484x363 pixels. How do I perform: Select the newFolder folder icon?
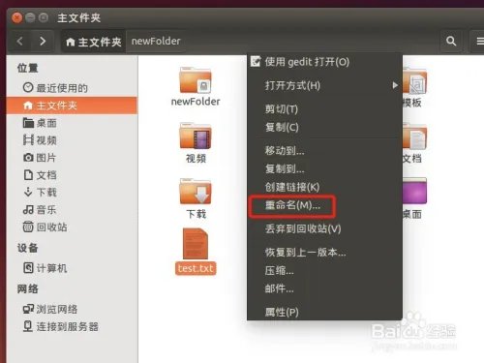click(x=196, y=80)
